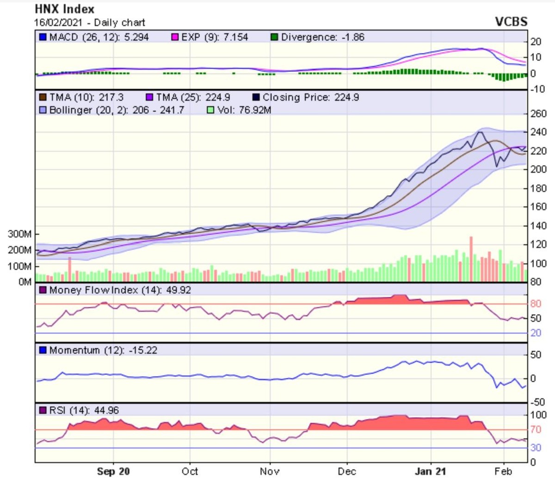Click the light green Vol legend square

point(210,110)
